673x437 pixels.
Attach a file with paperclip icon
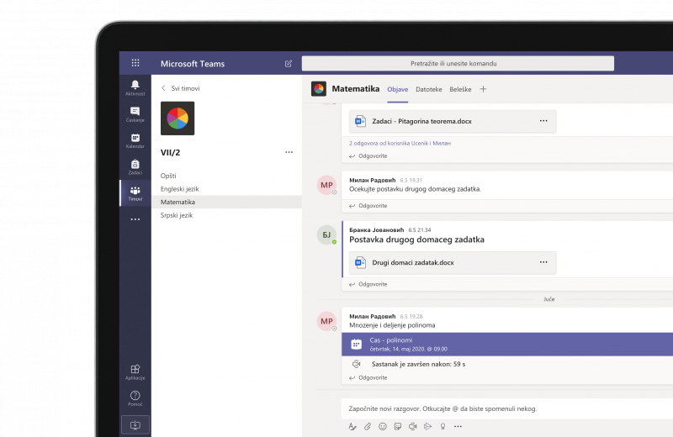pyautogui.click(x=368, y=426)
